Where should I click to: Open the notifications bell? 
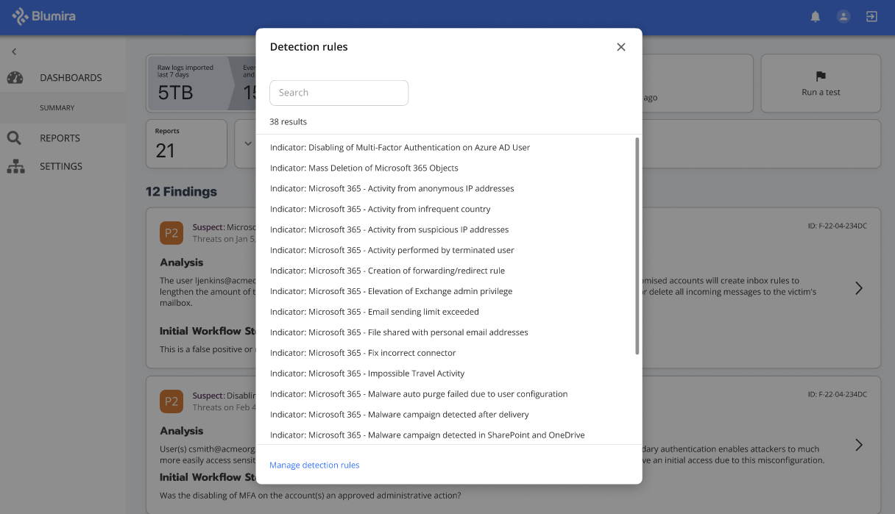(x=816, y=16)
